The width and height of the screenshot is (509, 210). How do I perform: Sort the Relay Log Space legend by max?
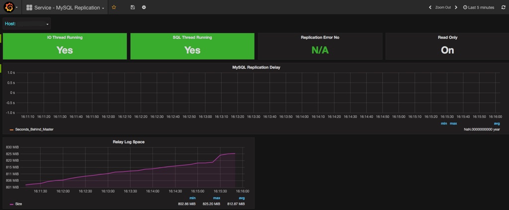click(217, 198)
